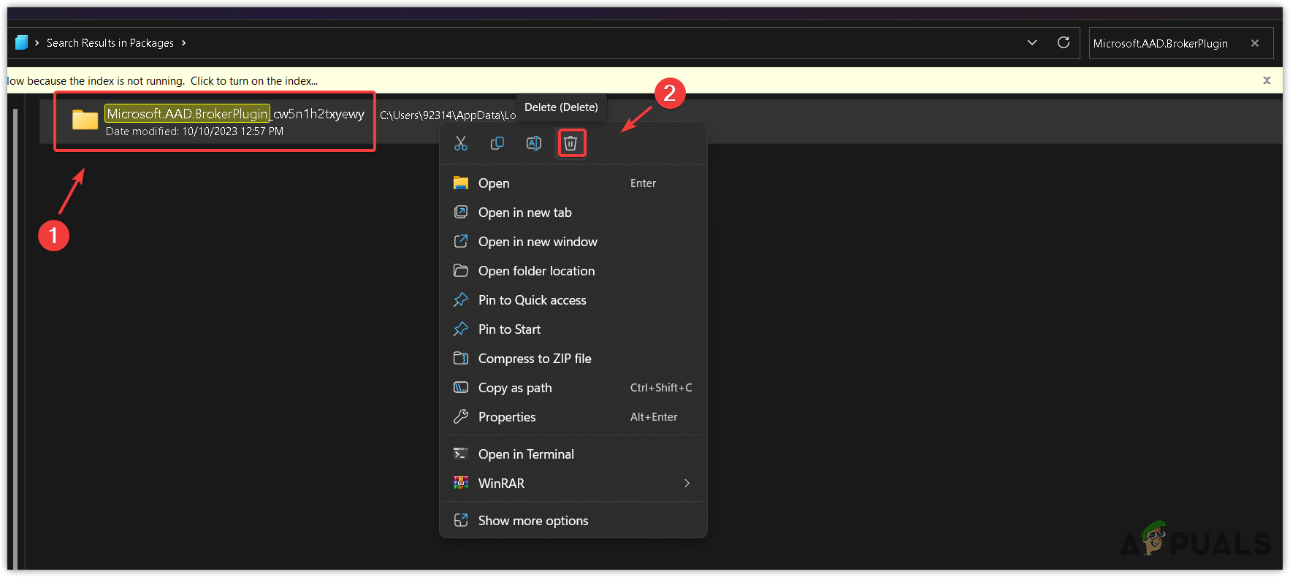Click the chevron after Search Results in Packages
Screen dimensions: 1290x577
pos(183,43)
